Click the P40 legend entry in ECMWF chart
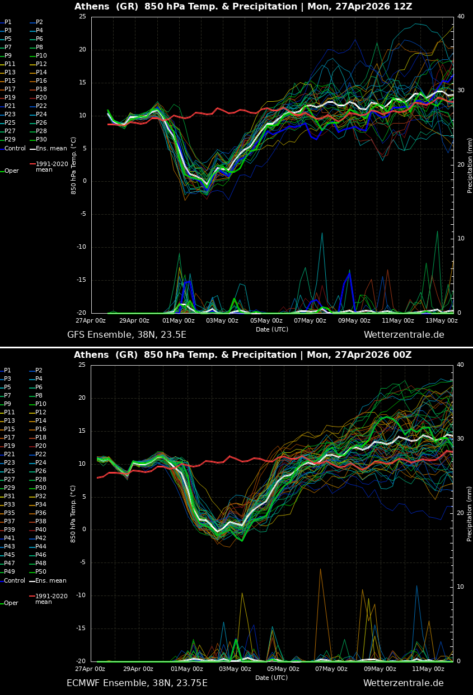Screen dimensions: 473x695 [x=41, y=530]
